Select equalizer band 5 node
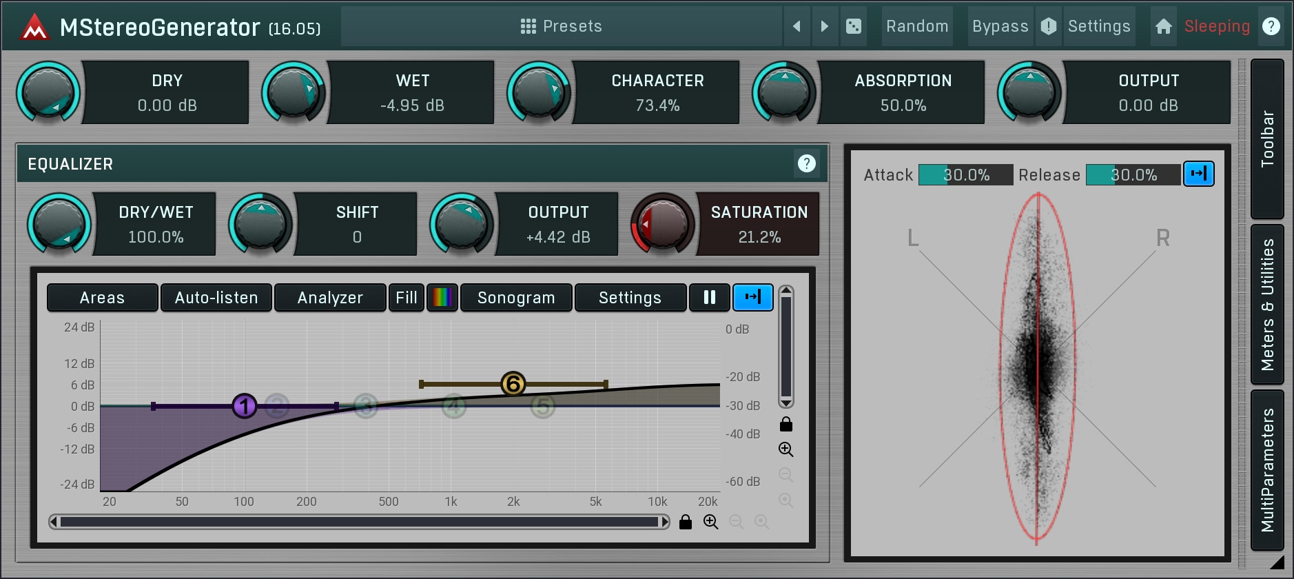The height and width of the screenshot is (579, 1294). point(543,407)
